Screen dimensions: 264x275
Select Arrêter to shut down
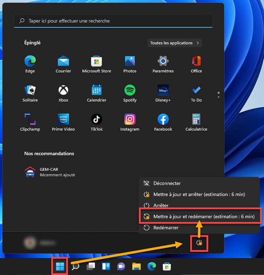199,205
